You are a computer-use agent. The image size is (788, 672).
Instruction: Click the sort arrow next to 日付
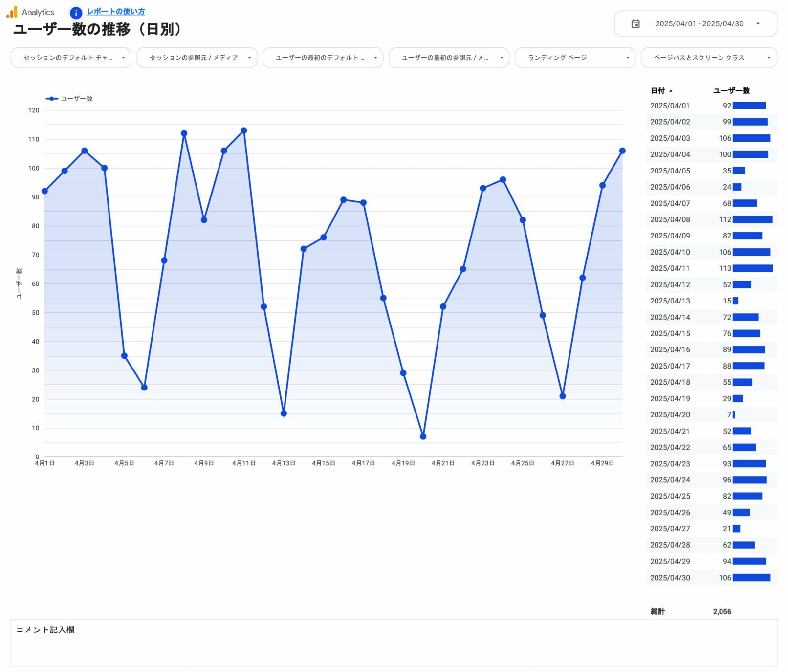(x=671, y=91)
